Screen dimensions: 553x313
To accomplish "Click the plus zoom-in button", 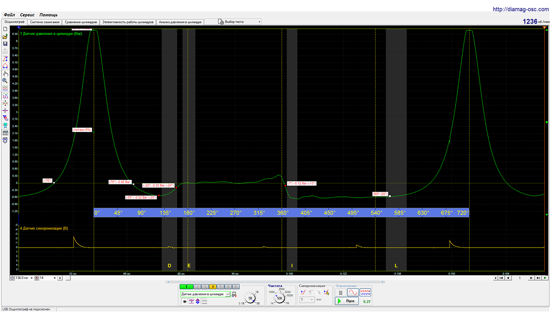I will (x=37, y=278).
